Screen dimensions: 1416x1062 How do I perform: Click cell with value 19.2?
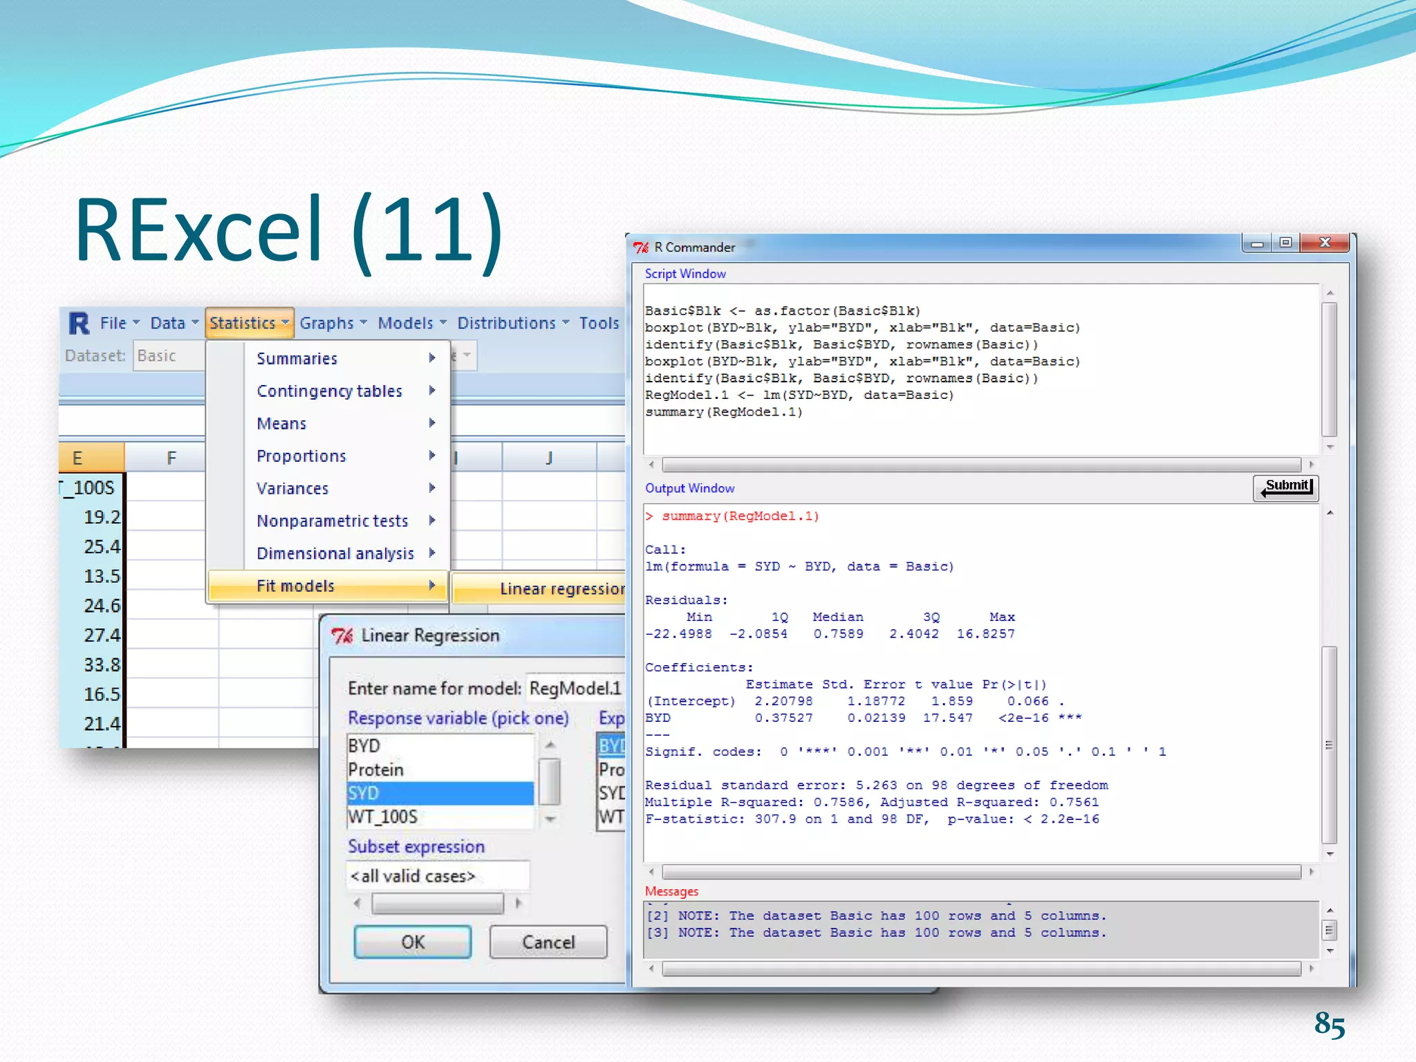point(91,516)
